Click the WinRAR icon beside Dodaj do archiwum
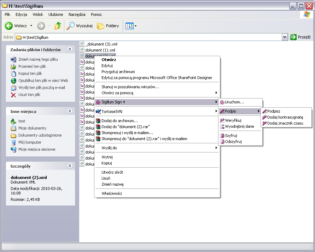This screenshot has width=315, height=252. [98, 121]
